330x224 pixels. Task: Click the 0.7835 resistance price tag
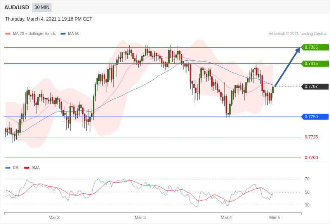(315, 47)
